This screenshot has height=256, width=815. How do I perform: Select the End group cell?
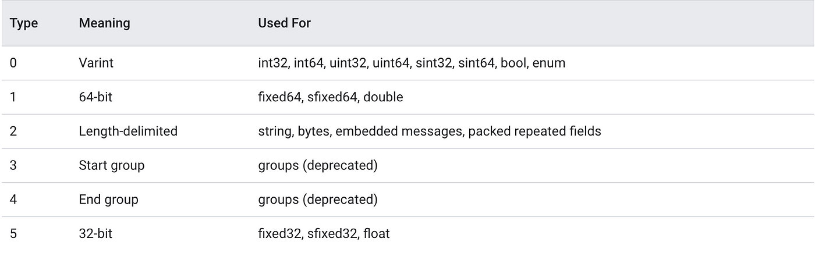point(108,200)
